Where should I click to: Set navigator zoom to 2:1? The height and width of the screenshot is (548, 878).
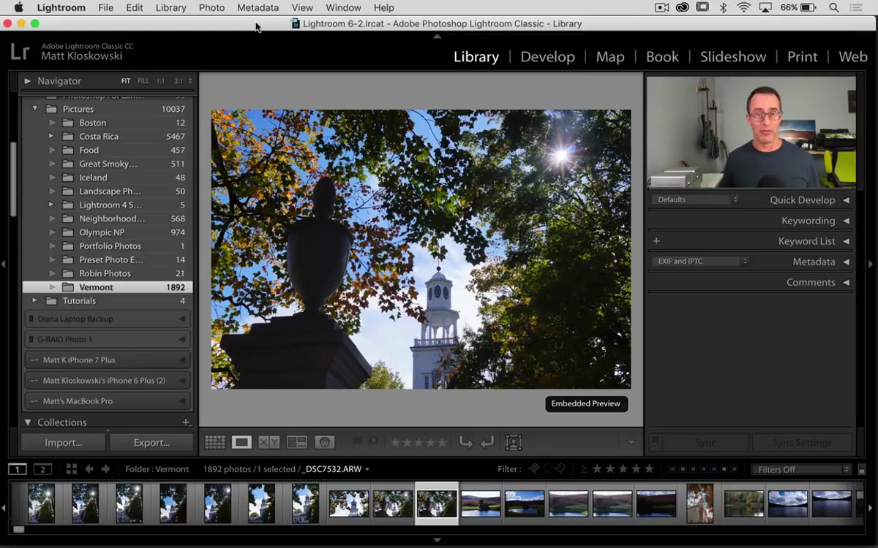point(178,81)
